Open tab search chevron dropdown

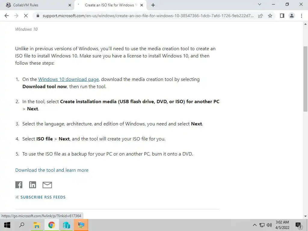260,4
